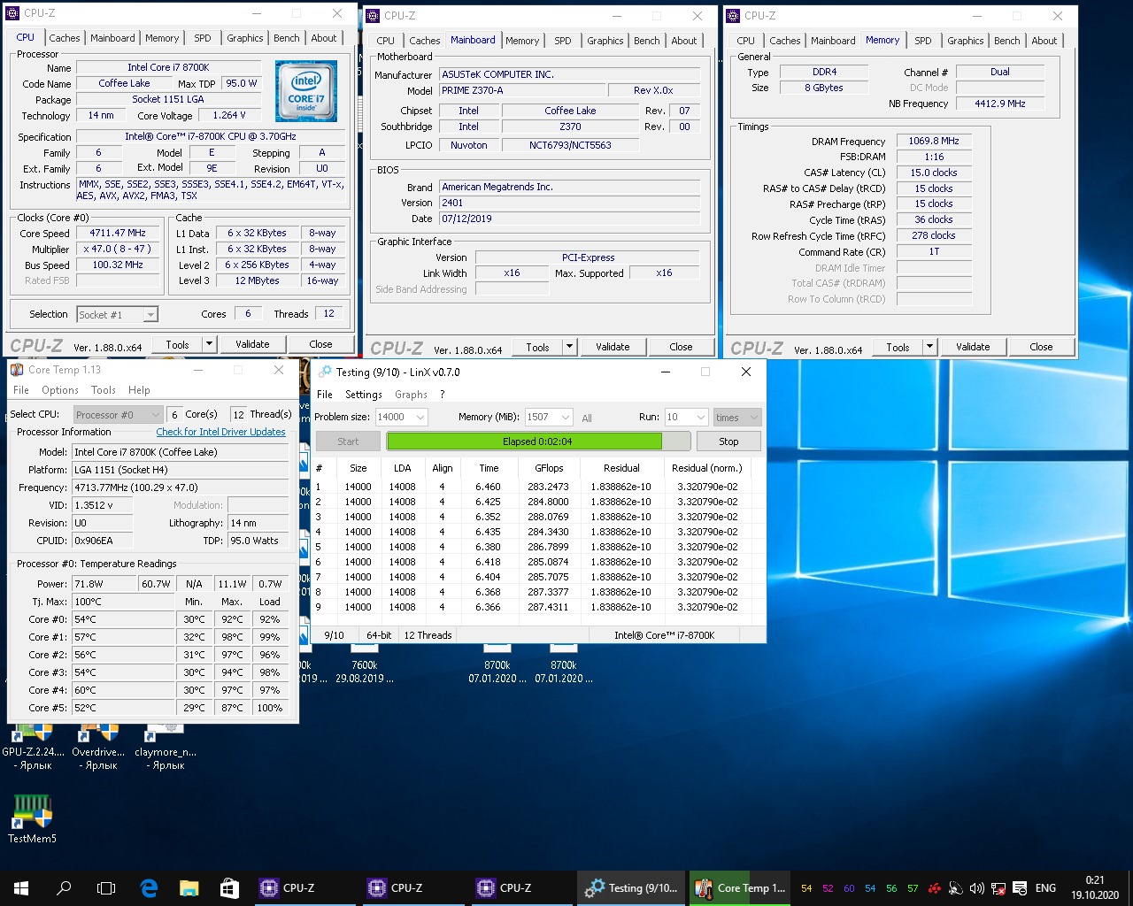Expand the LinX times dropdown
Image resolution: width=1133 pixels, height=906 pixels.
(x=754, y=418)
